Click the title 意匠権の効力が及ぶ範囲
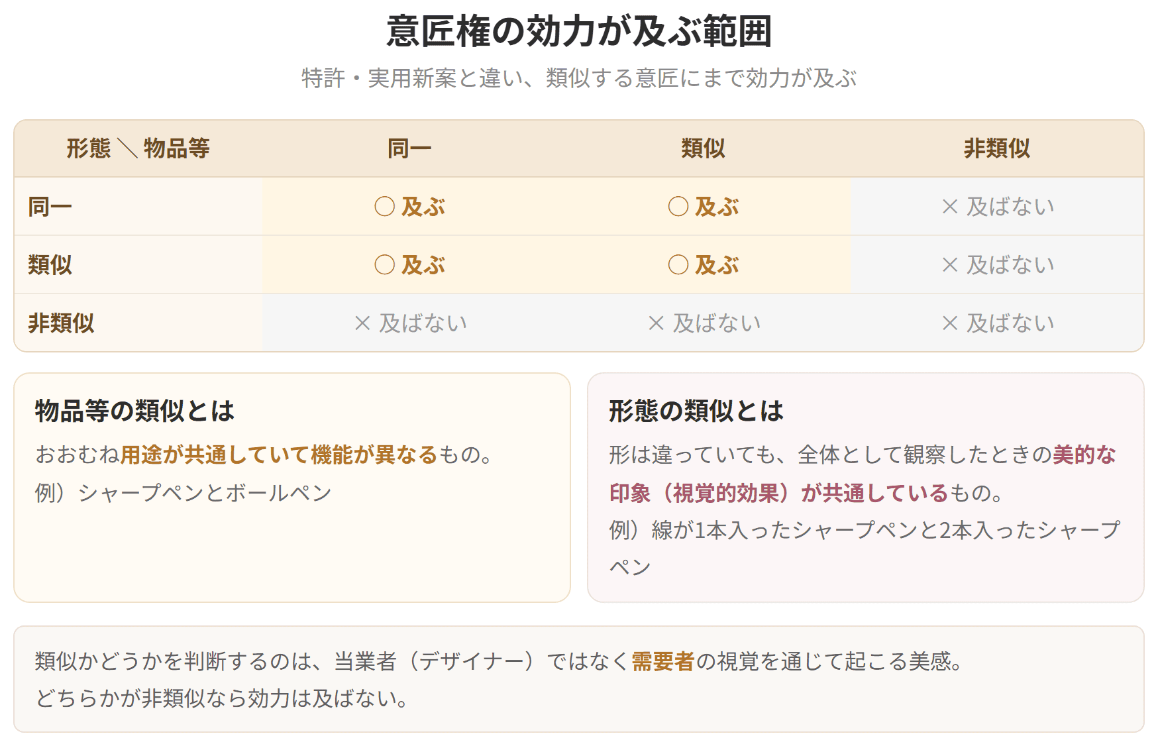Viewport: 1158px width, 746px height. (x=579, y=32)
